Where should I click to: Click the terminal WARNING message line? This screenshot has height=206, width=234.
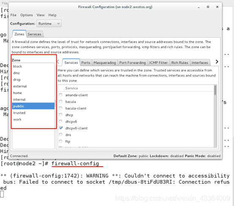pos(115,176)
